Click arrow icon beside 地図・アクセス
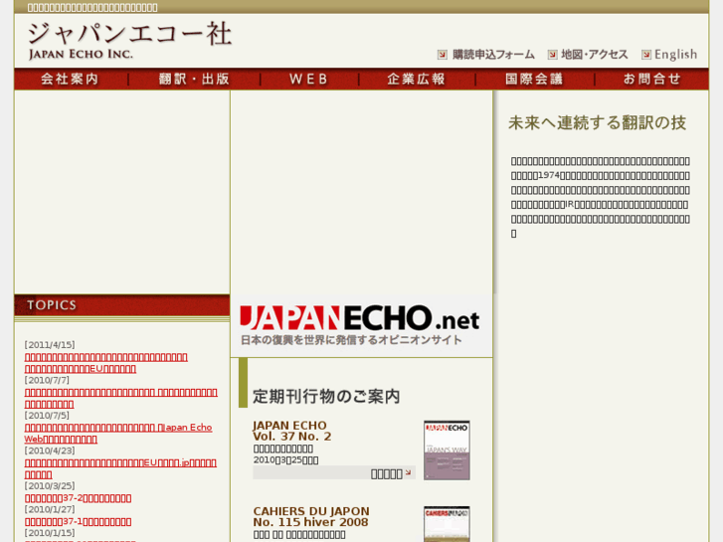Viewport: 723px width, 542px height. tap(553, 55)
